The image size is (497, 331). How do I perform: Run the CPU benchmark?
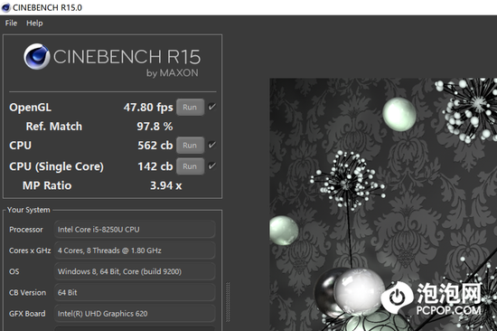(x=190, y=146)
